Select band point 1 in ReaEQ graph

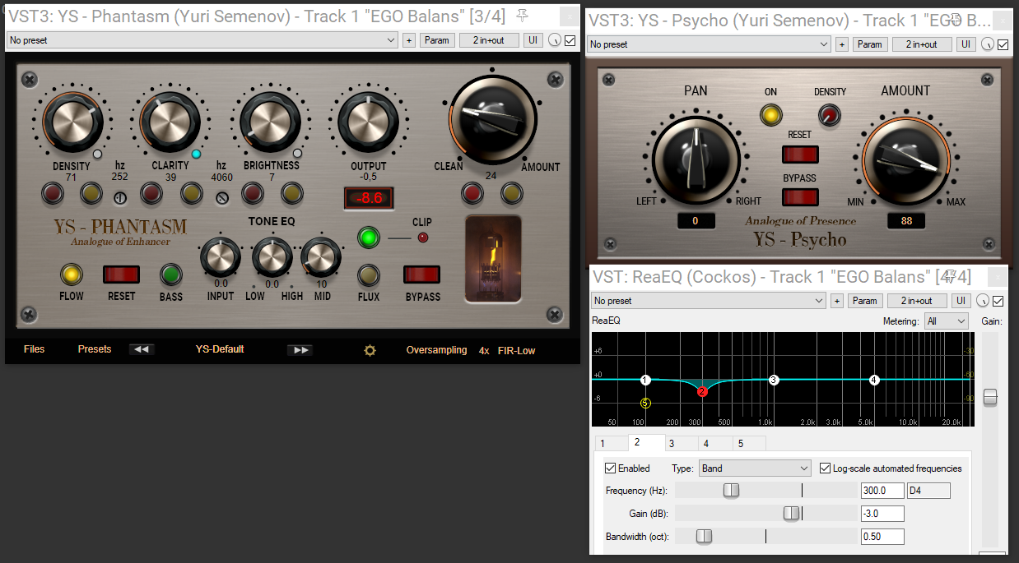tap(645, 380)
